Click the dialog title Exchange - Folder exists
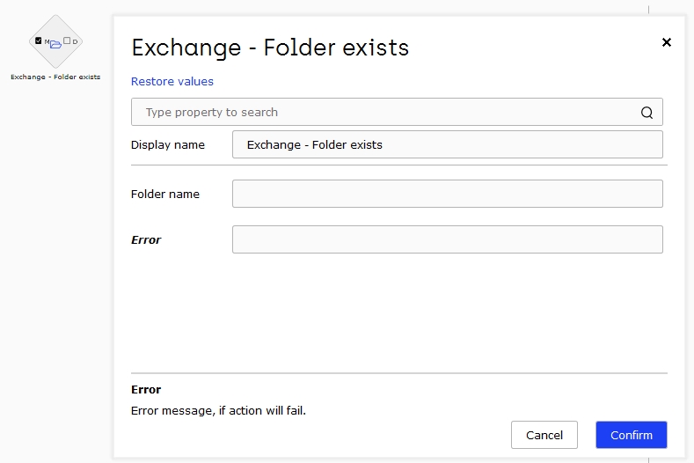 coord(270,48)
